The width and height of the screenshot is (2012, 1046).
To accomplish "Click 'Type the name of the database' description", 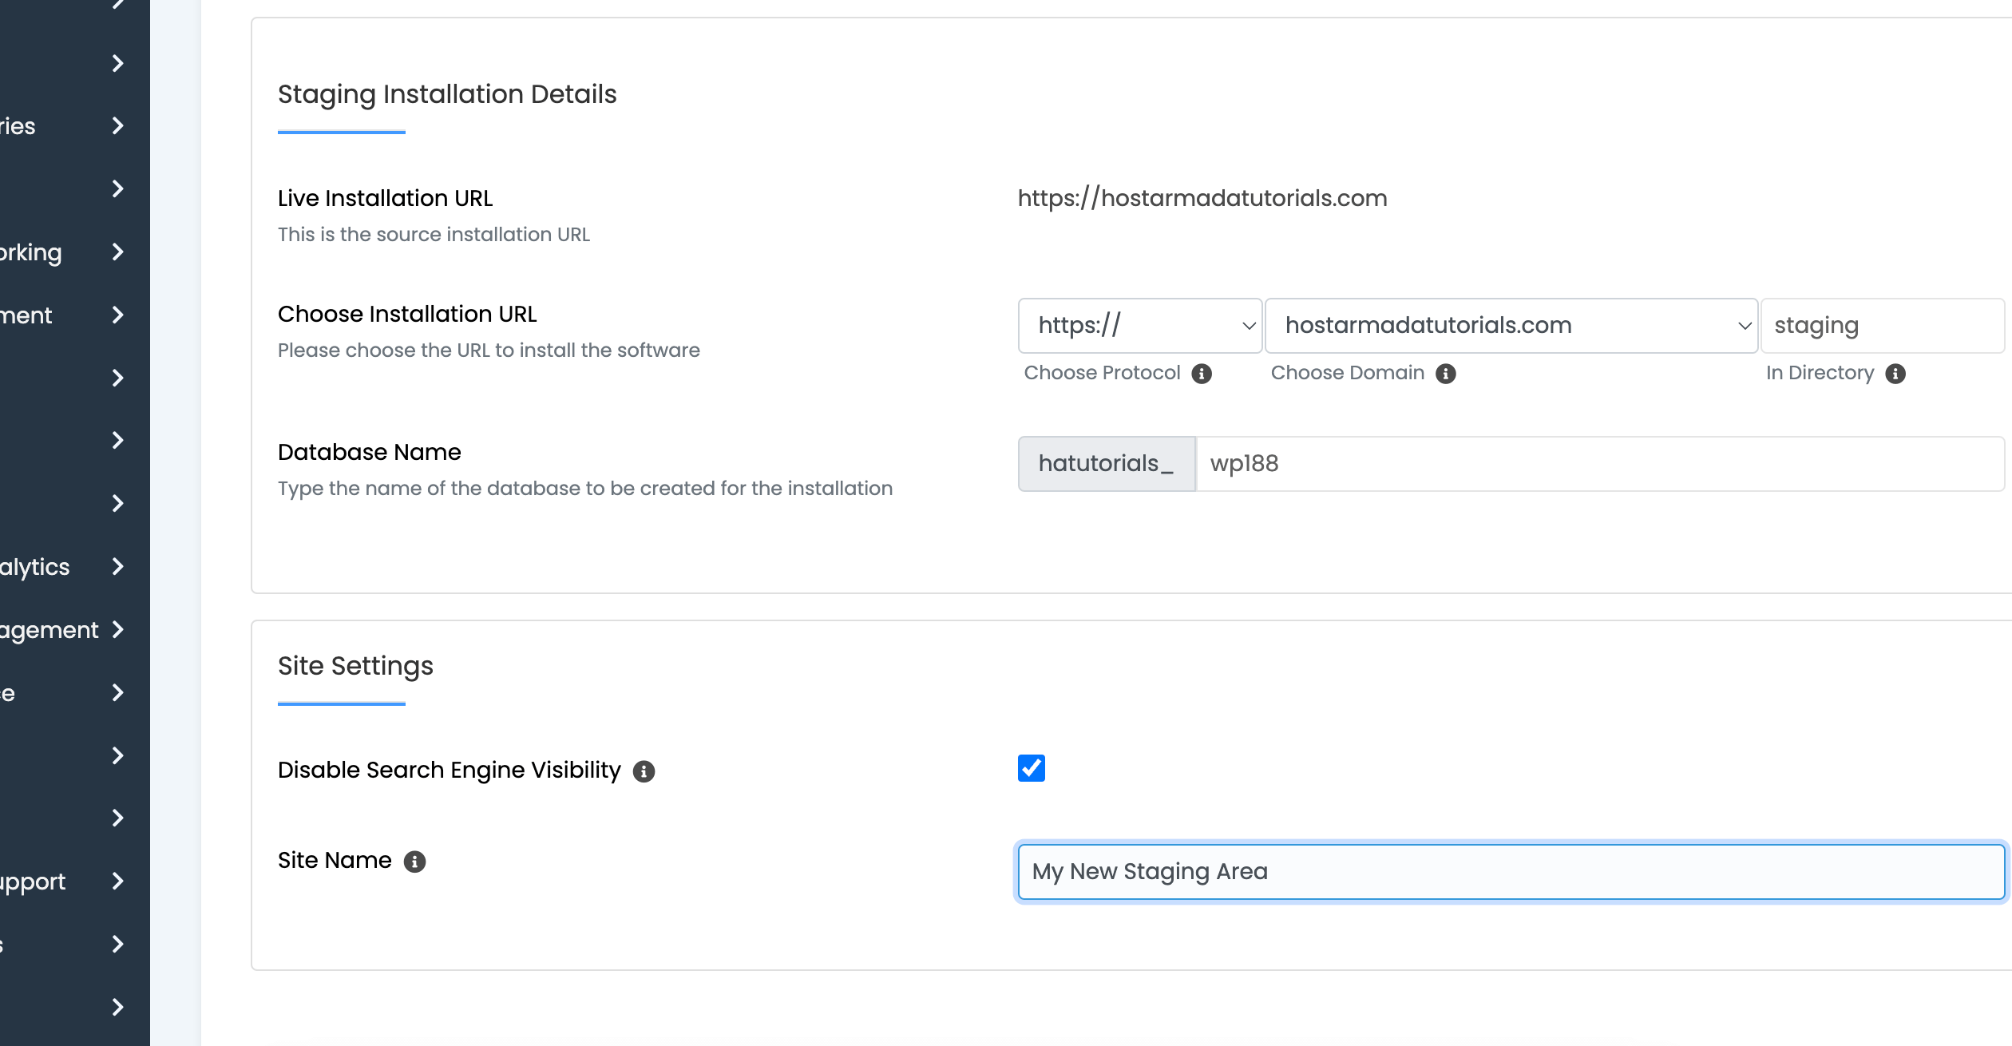I will tap(585, 488).
